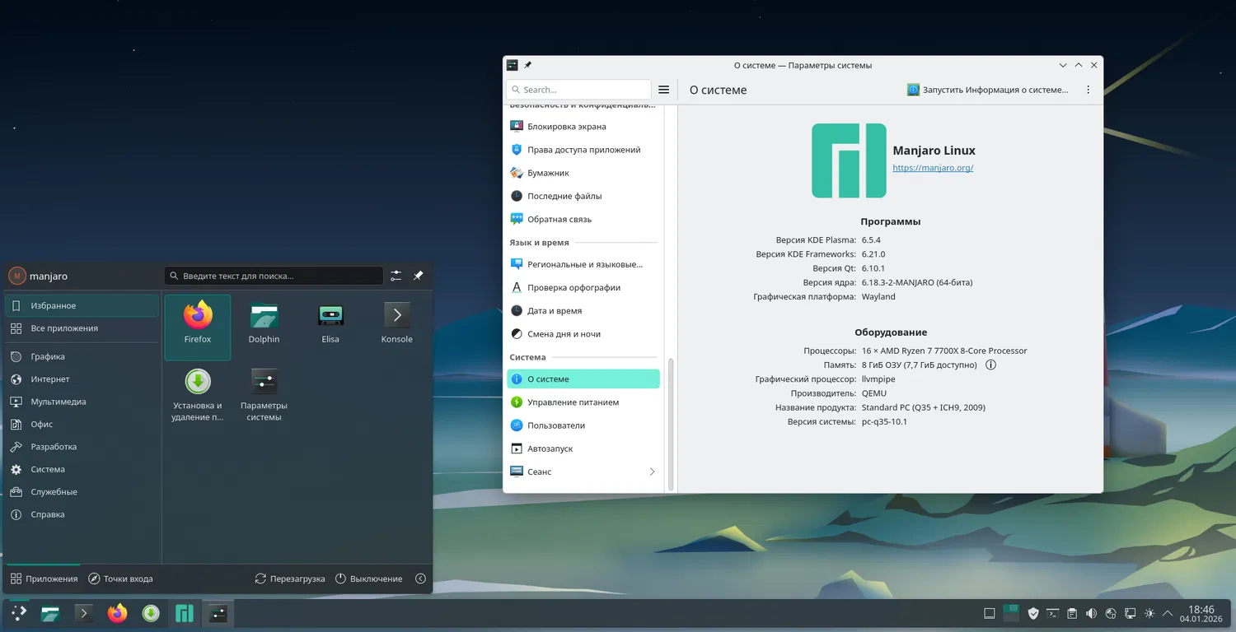The width and height of the screenshot is (1236, 632).
Task: Open the window menu icon in the title bar
Action: 513,65
